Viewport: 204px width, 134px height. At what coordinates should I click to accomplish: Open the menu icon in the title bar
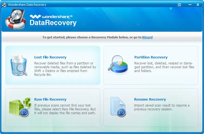(x=179, y=5)
